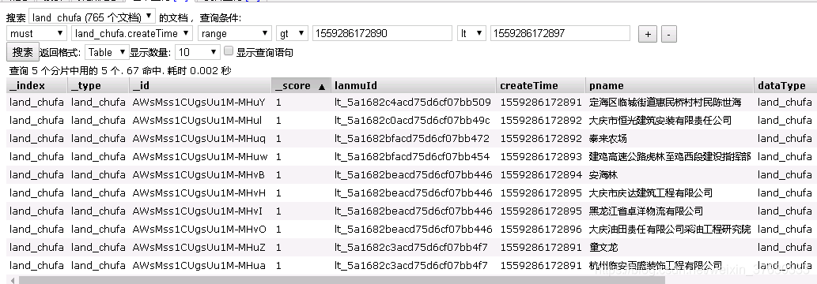Click createTime 1559286172893 cell
Viewport: 817px width, 284px height.
click(x=541, y=157)
